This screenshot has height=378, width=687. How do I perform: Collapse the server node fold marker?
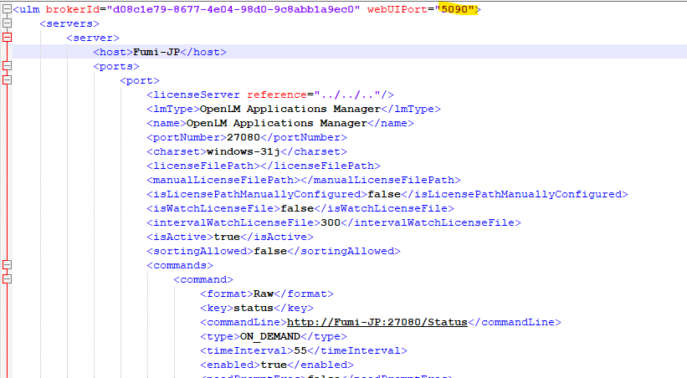(8, 38)
